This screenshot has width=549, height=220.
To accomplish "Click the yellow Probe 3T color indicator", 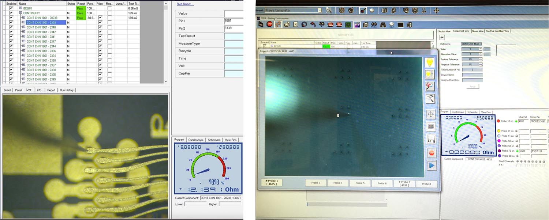I will 498,131.
